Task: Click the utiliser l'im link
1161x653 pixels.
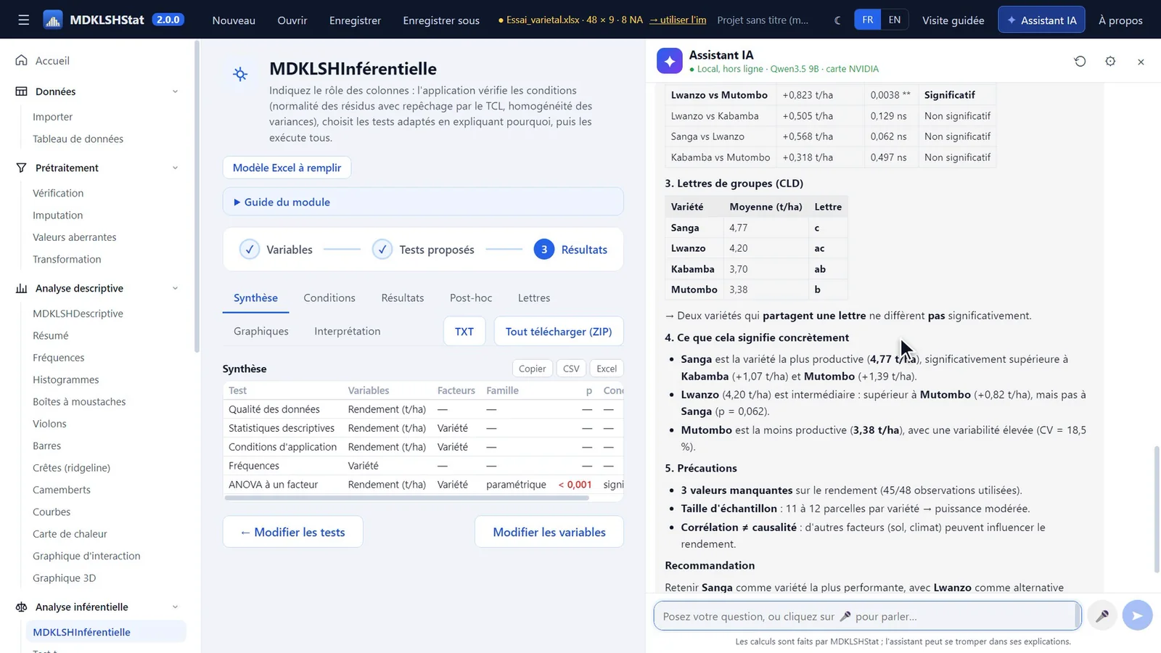Action: (x=678, y=20)
